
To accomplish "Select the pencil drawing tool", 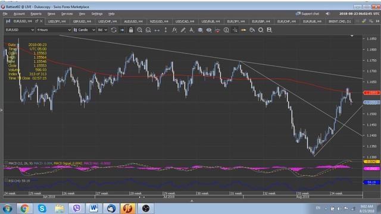I will point(183,30).
